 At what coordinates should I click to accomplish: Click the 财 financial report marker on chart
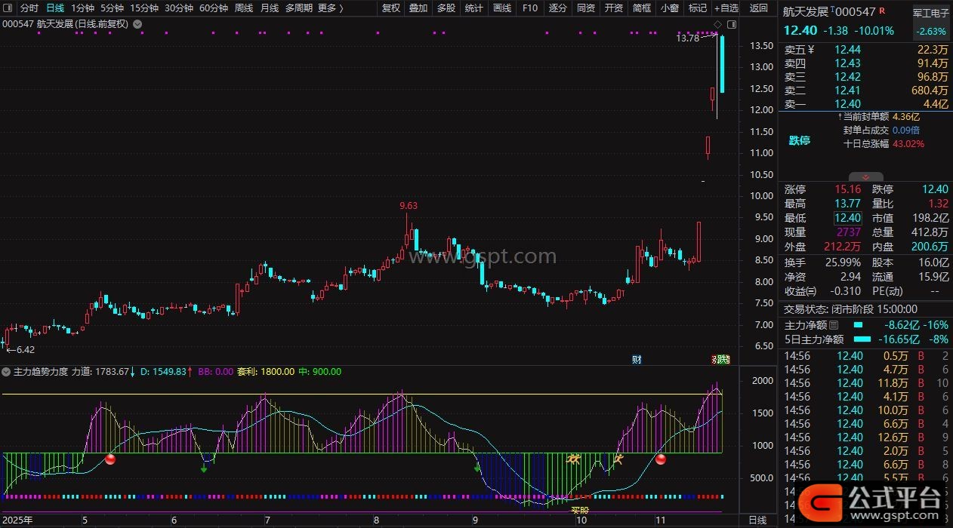pyautogui.click(x=637, y=360)
